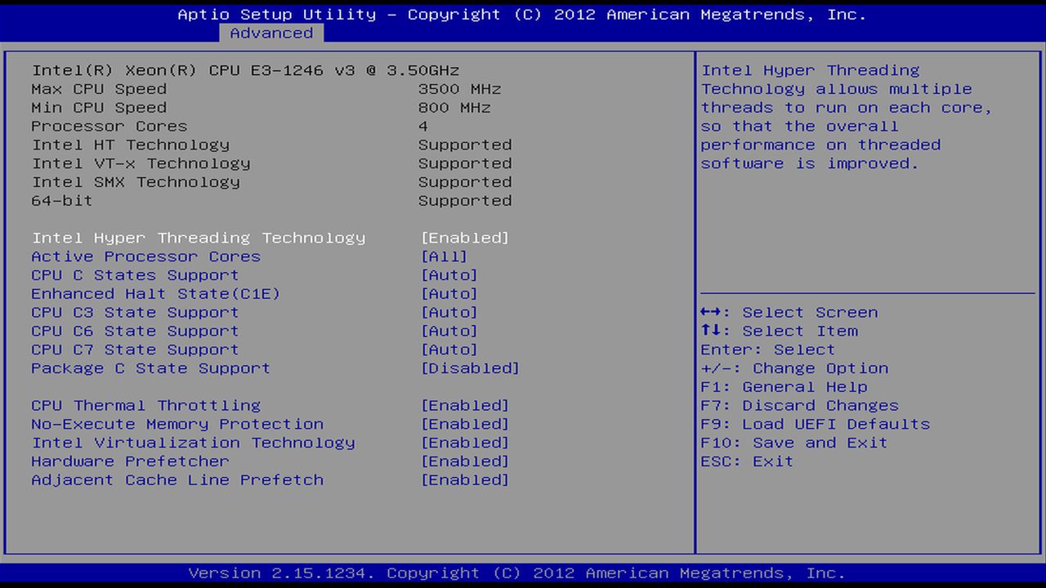This screenshot has height=588, width=1046.
Task: Click the F9: Load UEFI Defaults hint
Action: pyautogui.click(x=816, y=425)
